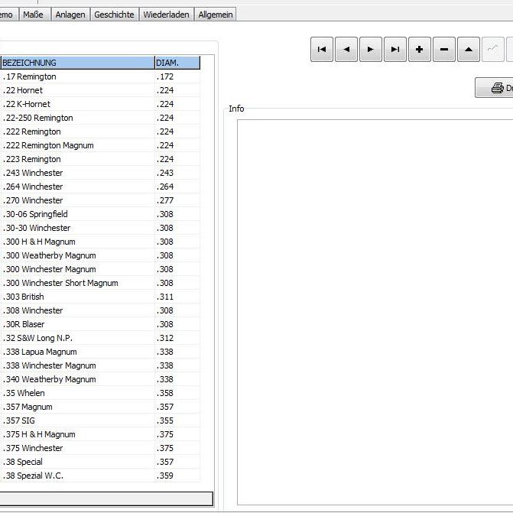Jump to last record button
The image size is (513, 513).
(395, 50)
